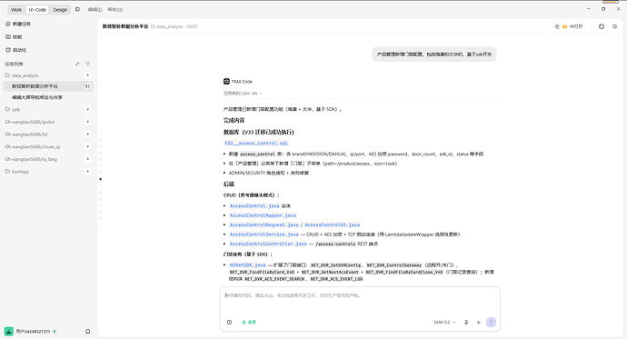Click the microphone voice input icon
627x339 pixels.
(466, 323)
